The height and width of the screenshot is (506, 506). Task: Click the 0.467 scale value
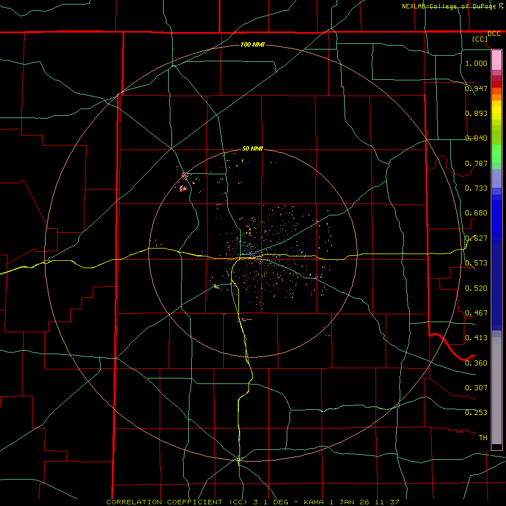476,313
